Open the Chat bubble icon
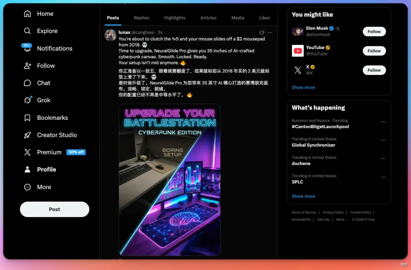Image resolution: width=411 pixels, height=270 pixels. pos(27,83)
